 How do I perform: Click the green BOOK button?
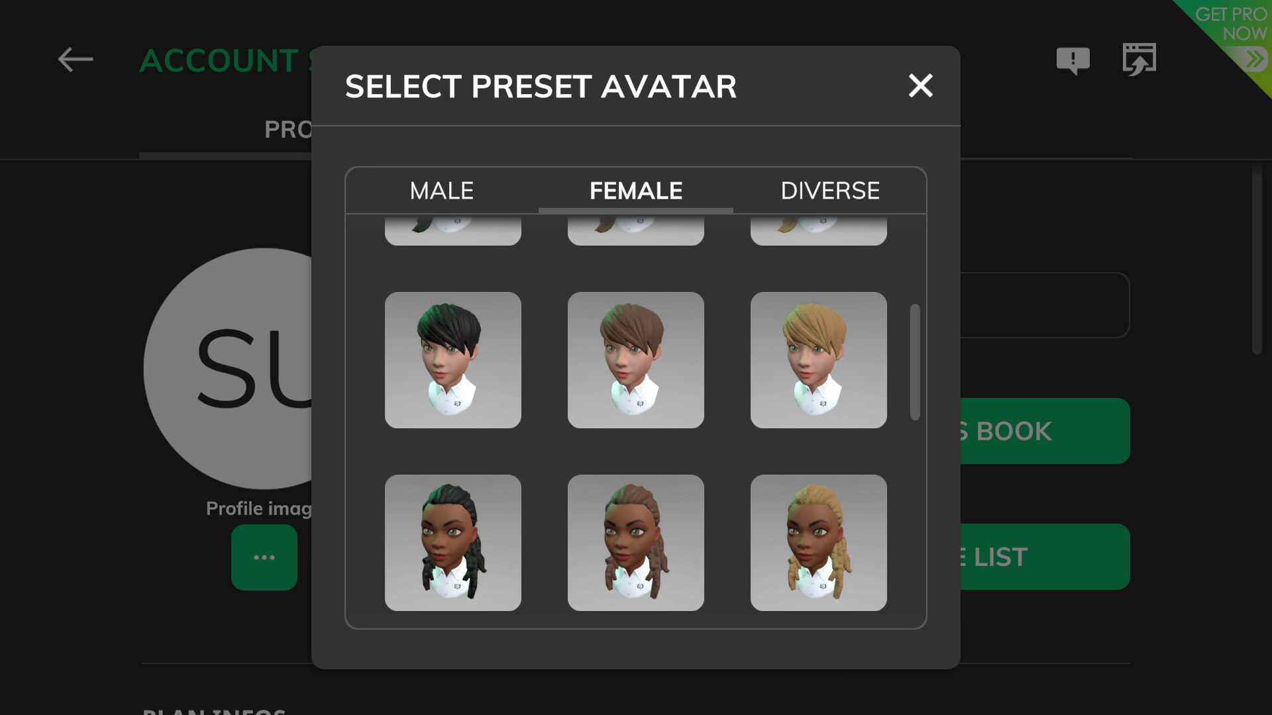click(1045, 431)
